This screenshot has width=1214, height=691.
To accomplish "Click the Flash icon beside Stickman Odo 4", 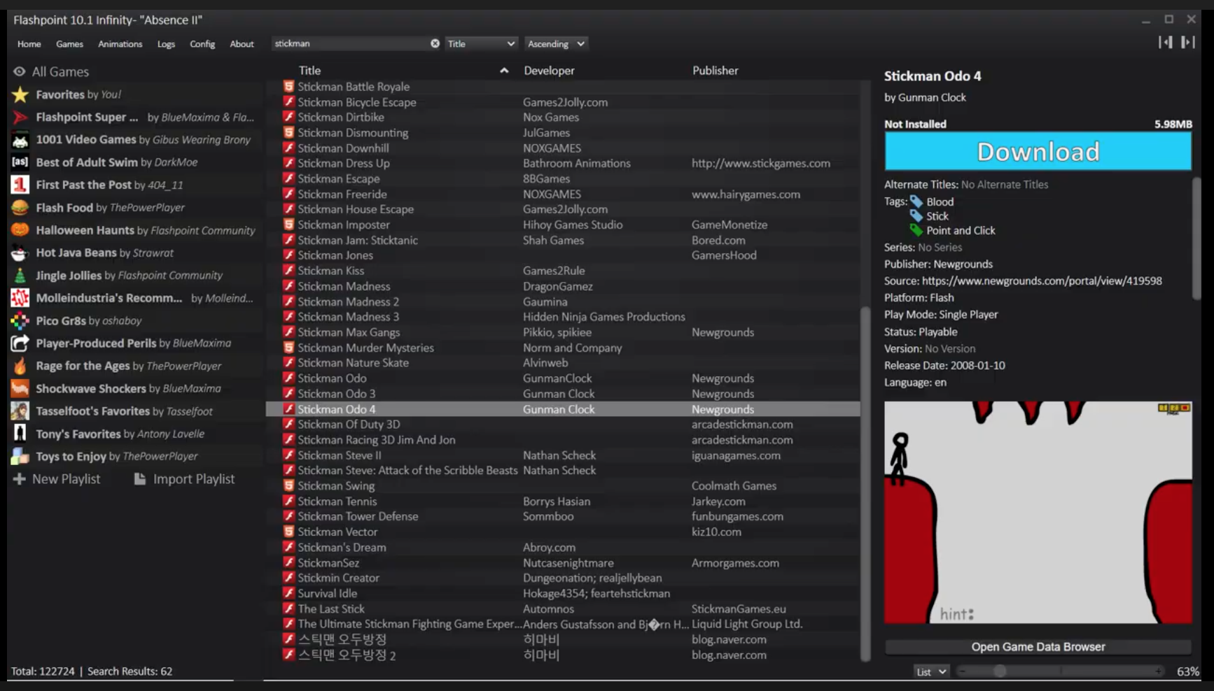I will coord(288,409).
